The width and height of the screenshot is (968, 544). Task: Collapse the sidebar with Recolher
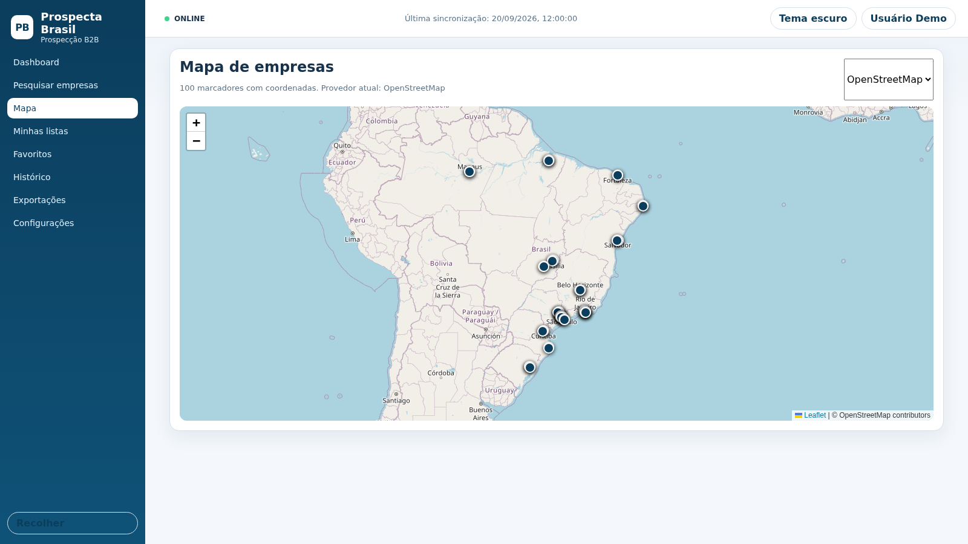point(73,523)
